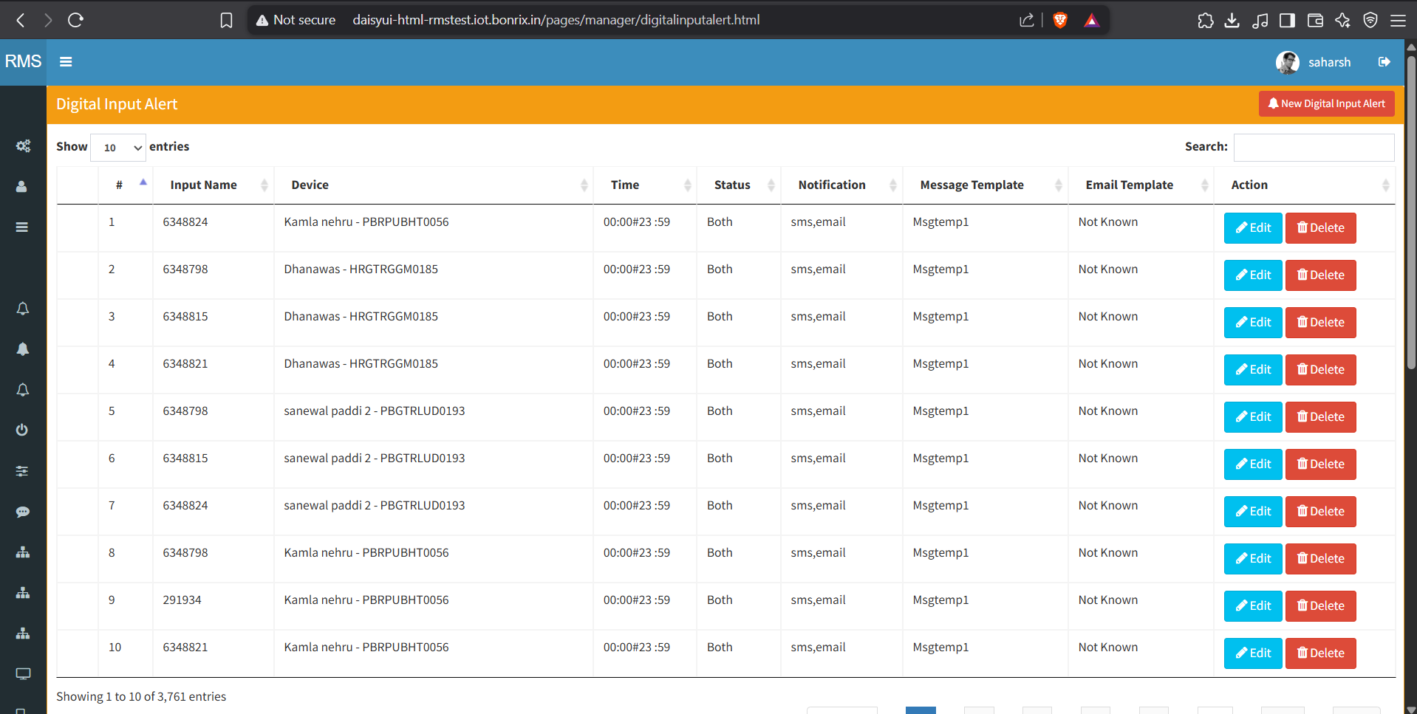This screenshot has height=714, width=1417.
Task: Open browser downloads icon
Action: [1232, 20]
